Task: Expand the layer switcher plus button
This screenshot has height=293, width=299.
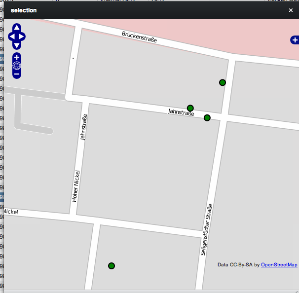Action: click(x=295, y=40)
